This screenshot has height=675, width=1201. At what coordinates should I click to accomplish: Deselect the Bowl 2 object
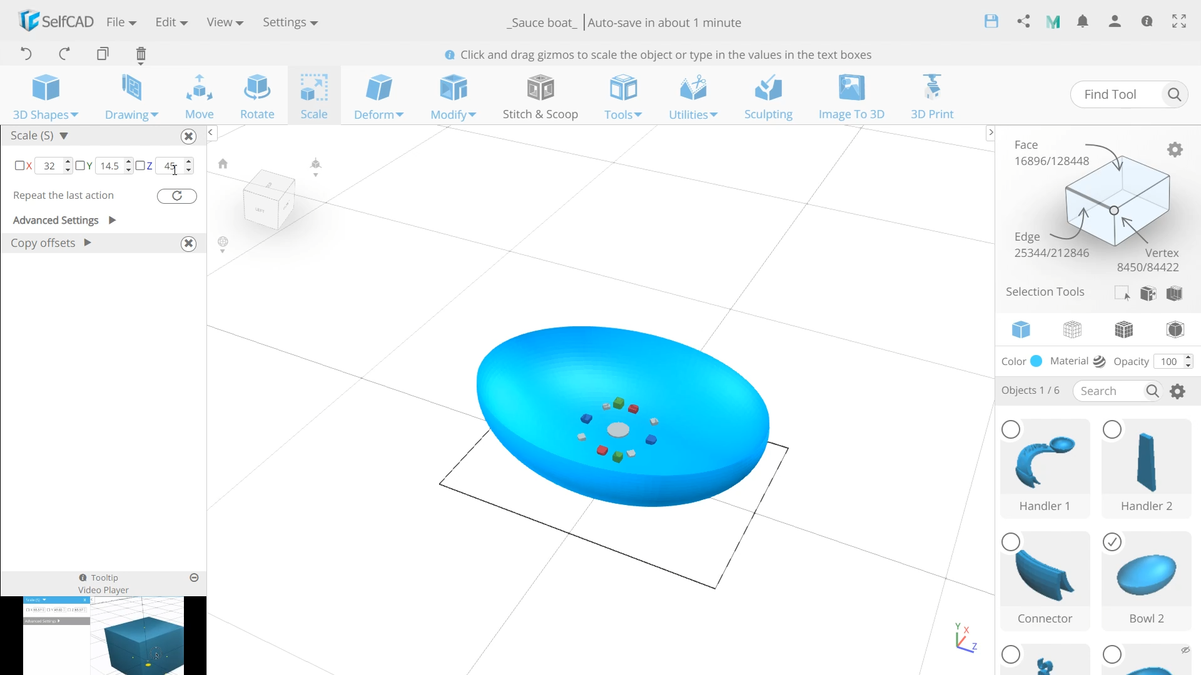pos(1112,542)
